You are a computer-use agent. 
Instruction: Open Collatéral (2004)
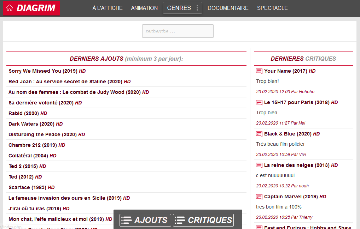tap(33, 156)
